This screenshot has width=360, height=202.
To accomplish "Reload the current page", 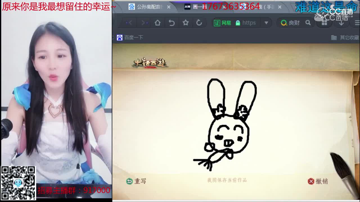I will 199,23.
